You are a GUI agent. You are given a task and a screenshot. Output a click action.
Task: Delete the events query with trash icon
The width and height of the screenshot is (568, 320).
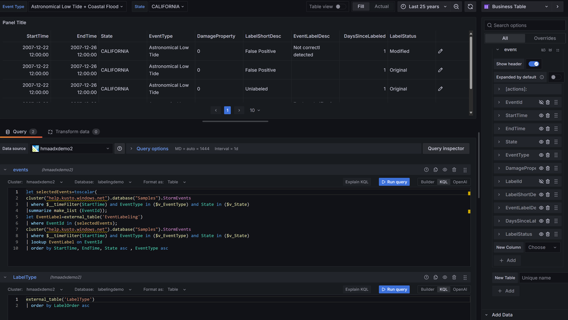(x=454, y=170)
